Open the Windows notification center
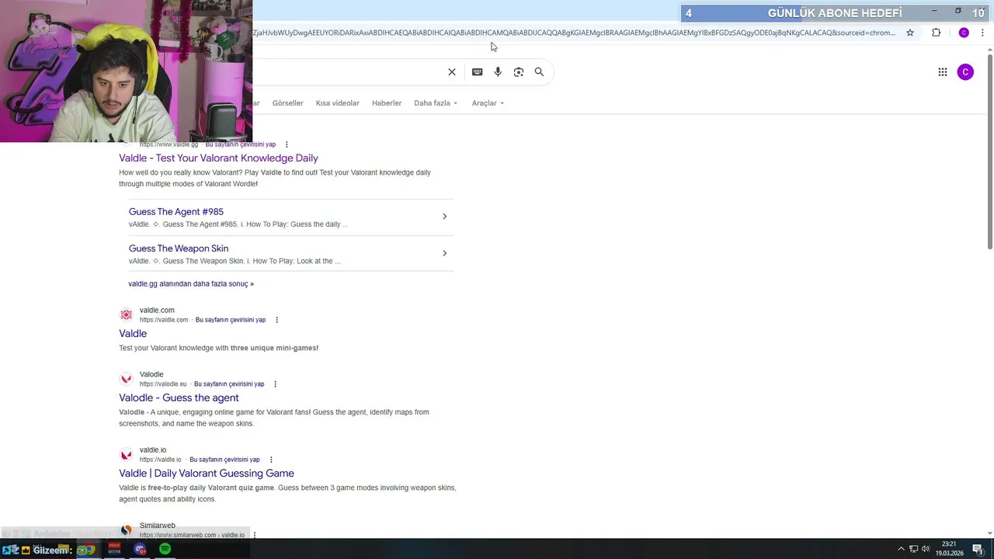The width and height of the screenshot is (994, 559). (978, 549)
